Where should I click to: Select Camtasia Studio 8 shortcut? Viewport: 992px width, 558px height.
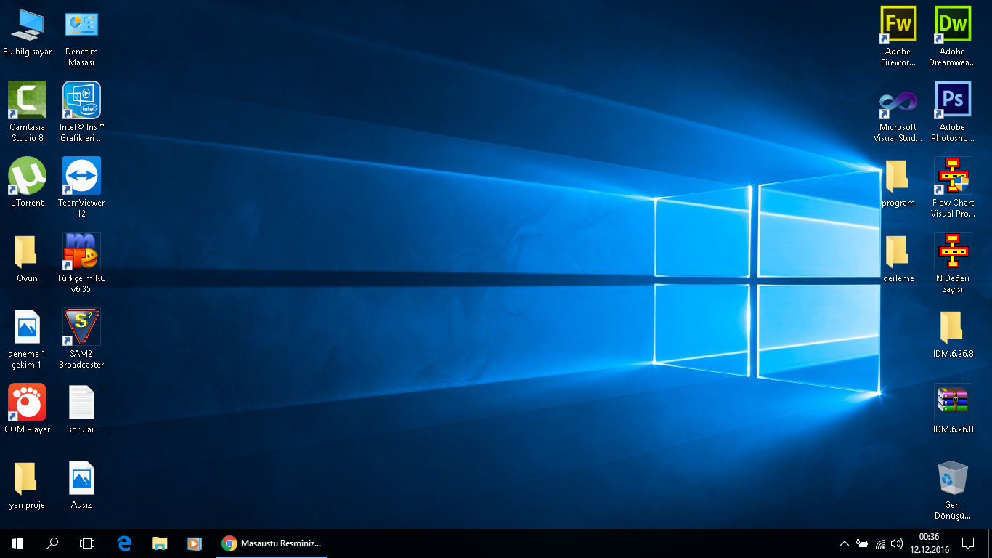[x=27, y=113]
